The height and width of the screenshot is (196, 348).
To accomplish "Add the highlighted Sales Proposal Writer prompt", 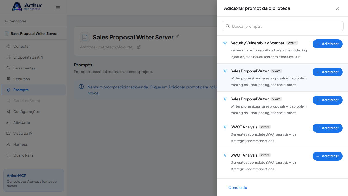I will 328,72.
